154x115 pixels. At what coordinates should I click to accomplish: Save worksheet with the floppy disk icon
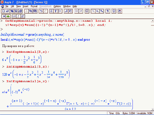click(x=16, y=11)
